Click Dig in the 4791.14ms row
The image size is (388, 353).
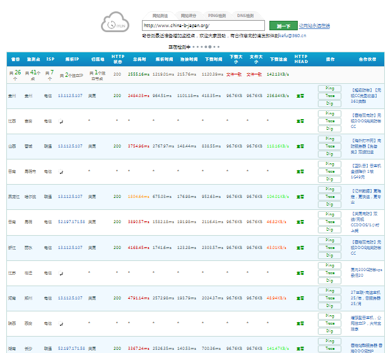[329, 306]
